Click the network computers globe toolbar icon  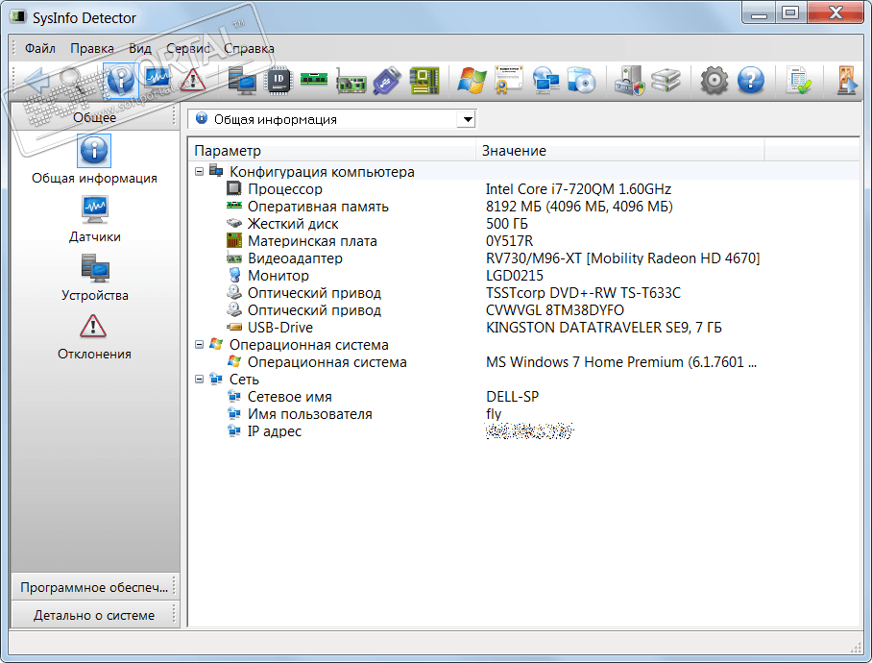pyautogui.click(x=546, y=81)
